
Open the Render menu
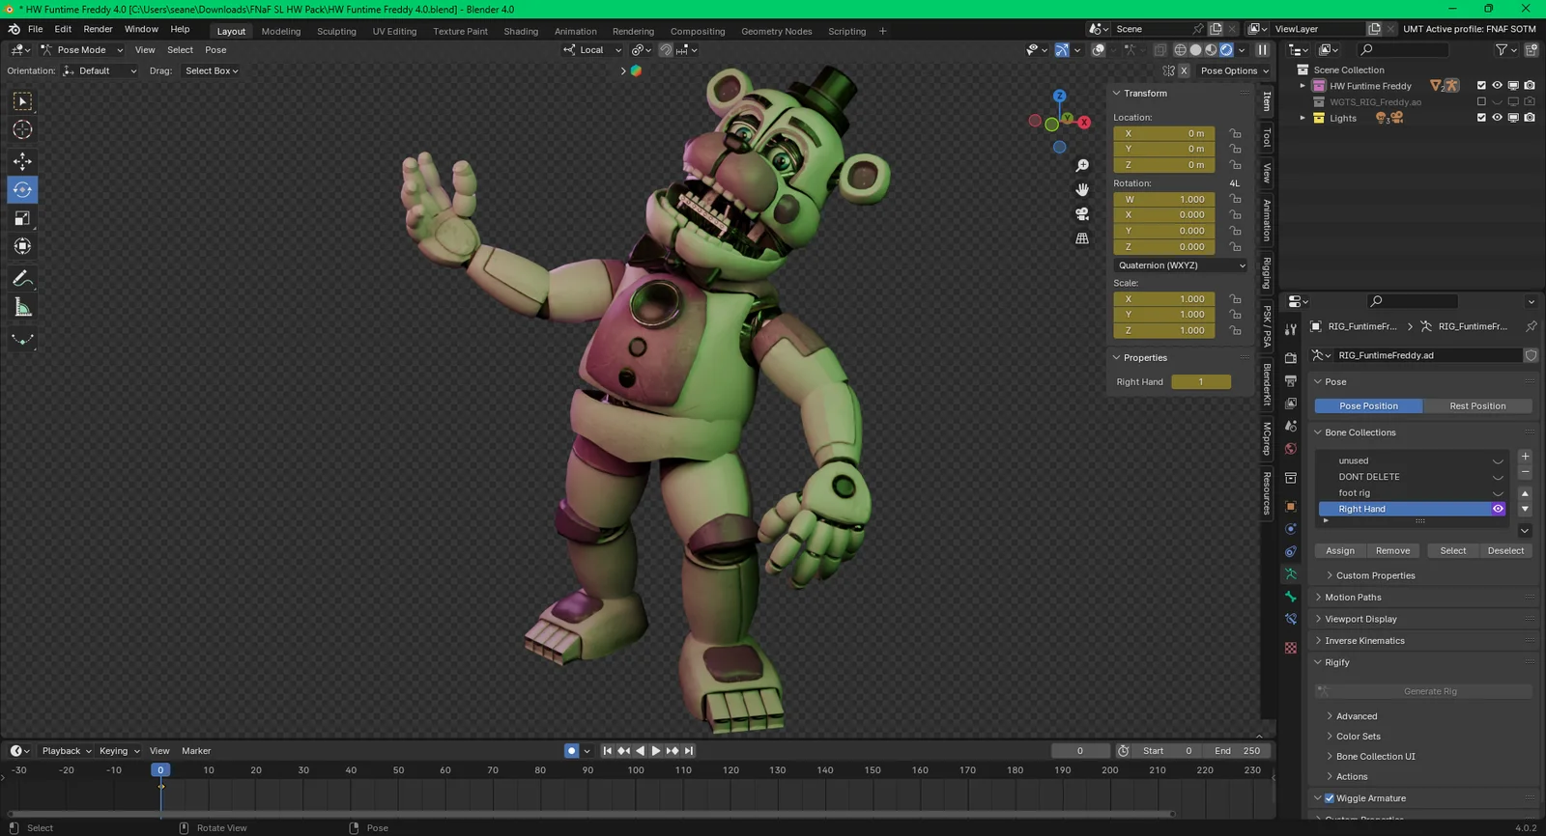click(x=98, y=29)
